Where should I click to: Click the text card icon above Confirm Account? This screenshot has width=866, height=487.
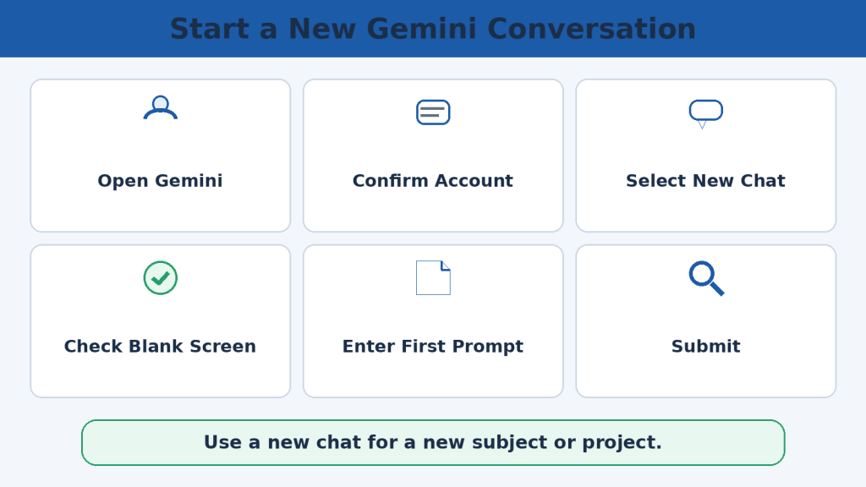(433, 112)
